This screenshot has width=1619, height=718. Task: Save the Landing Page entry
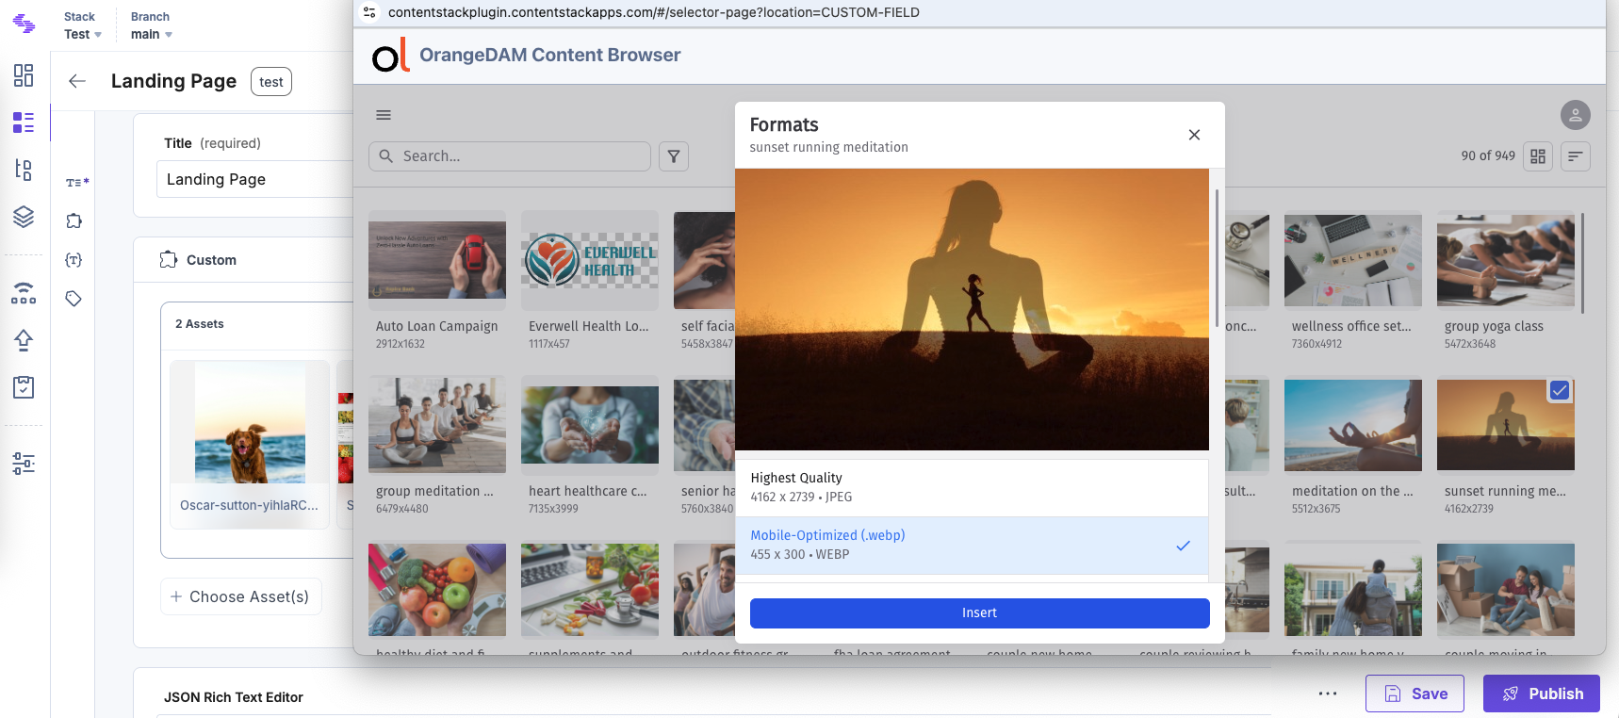[x=1415, y=694]
